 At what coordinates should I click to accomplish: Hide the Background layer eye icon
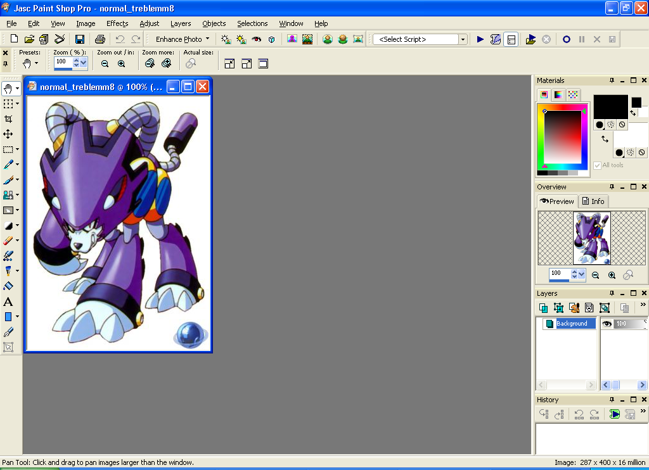[x=607, y=324]
